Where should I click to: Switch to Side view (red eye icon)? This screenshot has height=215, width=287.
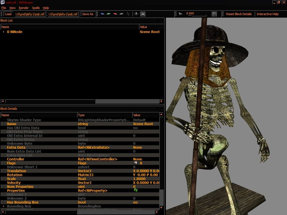(115, 14)
